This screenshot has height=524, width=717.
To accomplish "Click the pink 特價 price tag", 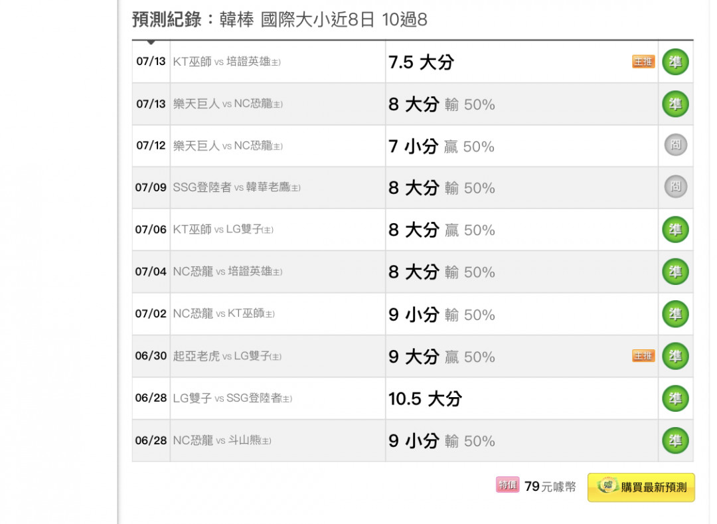I will tap(508, 485).
